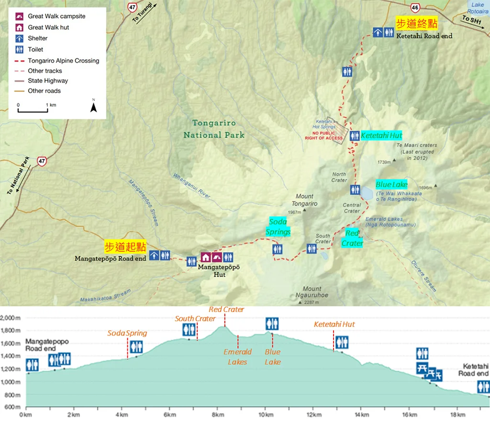Click the profile toilet icon under Ketetahi Hut
This screenshot has height=425, width=490.
342,342
